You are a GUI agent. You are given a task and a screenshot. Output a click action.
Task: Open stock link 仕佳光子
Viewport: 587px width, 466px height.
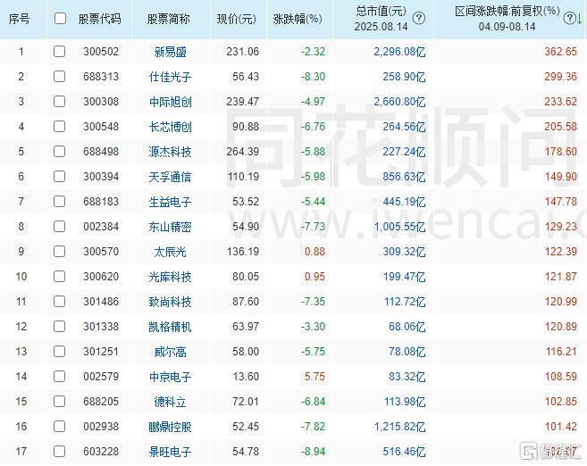click(171, 77)
